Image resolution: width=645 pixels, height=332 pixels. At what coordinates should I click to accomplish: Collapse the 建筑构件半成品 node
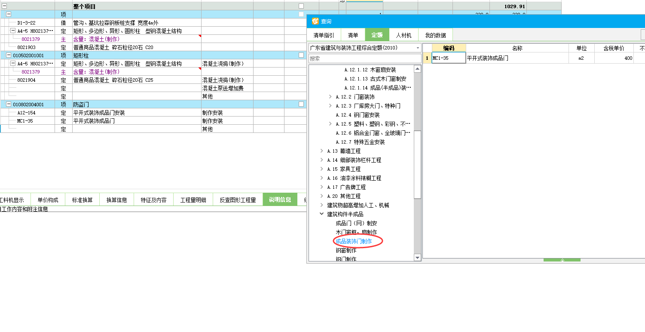pyautogui.click(x=321, y=214)
